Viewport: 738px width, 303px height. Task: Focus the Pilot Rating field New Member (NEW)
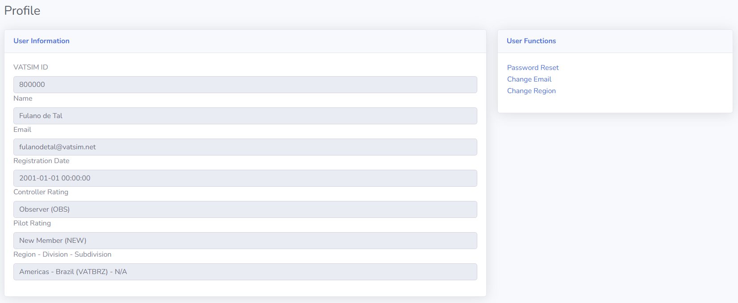coord(245,241)
